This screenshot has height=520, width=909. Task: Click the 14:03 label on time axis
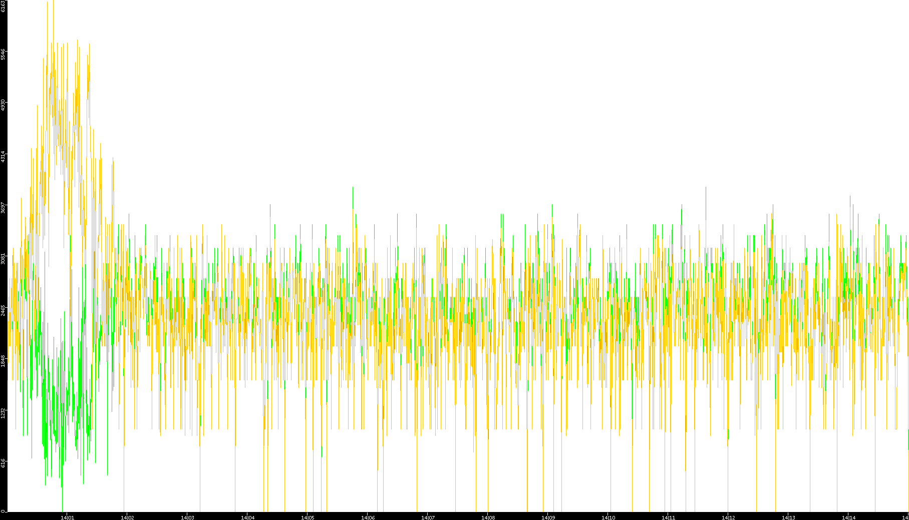[x=187, y=517]
